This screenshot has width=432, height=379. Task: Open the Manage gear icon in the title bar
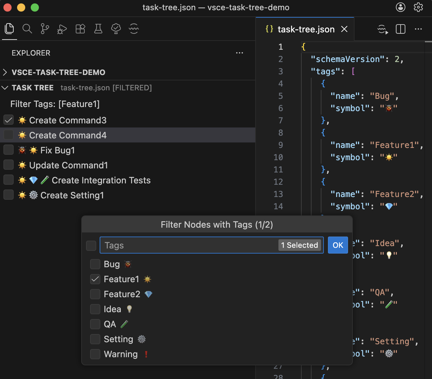pyautogui.click(x=418, y=7)
